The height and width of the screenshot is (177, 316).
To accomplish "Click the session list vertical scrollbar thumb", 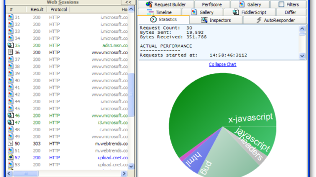I will point(131,94).
